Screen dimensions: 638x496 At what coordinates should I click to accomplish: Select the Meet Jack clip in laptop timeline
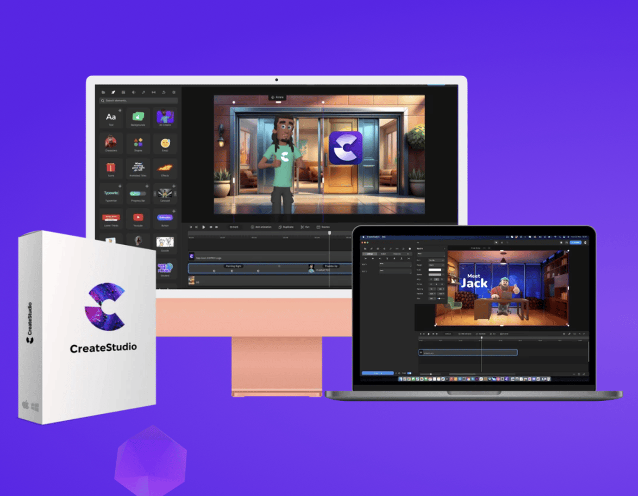[x=468, y=353]
